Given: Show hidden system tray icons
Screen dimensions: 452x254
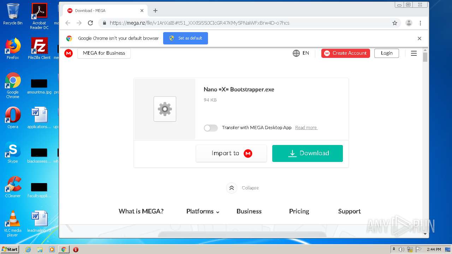Looking at the screenshot, I should pyautogui.click(x=394, y=249).
